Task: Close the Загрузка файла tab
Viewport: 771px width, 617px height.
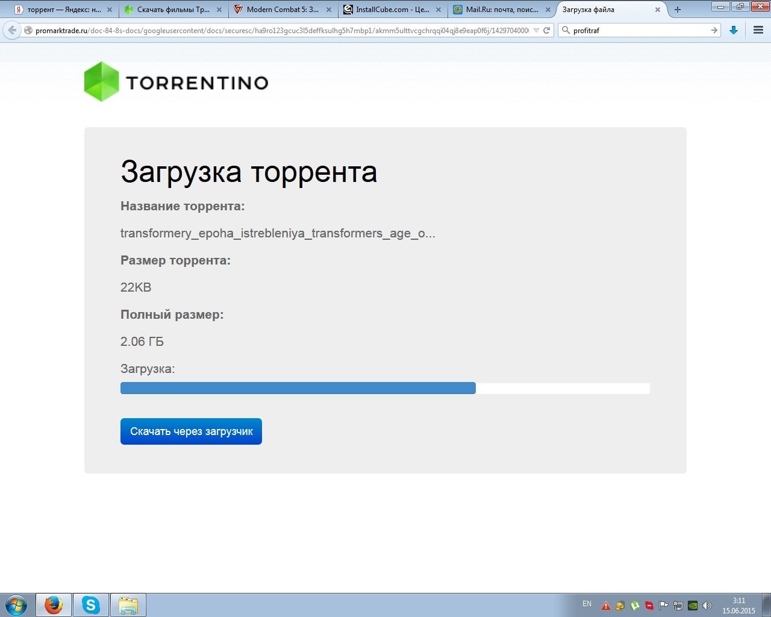Action: coord(658,10)
